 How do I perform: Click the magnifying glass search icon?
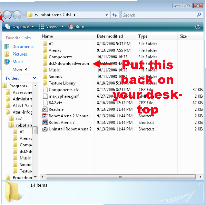[x=199, y=15]
